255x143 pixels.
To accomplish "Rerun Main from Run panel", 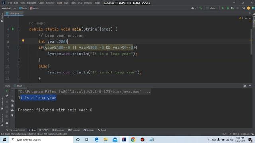I will point(7,91).
